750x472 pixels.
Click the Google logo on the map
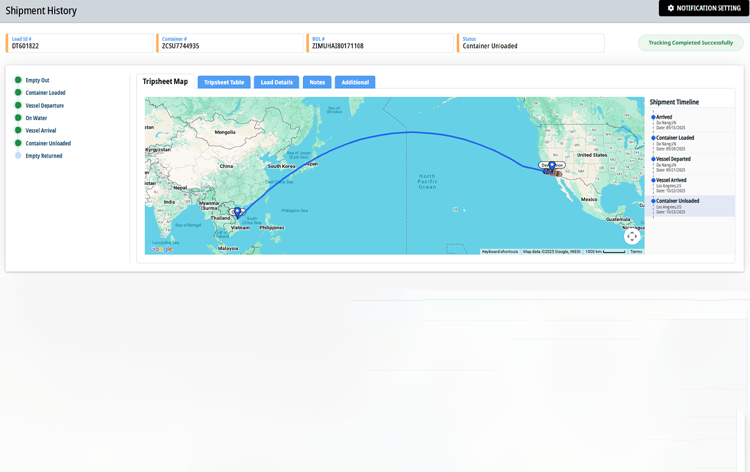click(x=161, y=248)
